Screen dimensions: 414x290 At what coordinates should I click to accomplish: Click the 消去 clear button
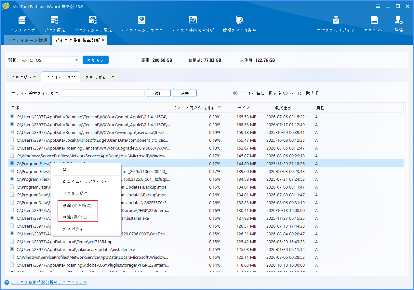coord(185,93)
